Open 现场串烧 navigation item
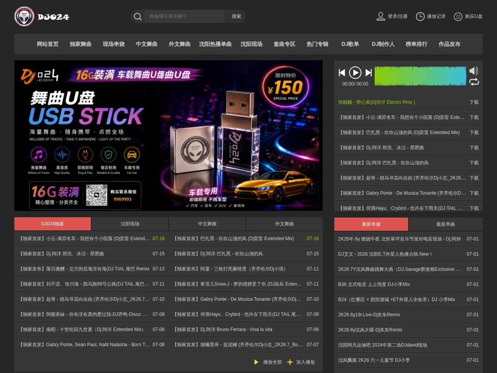 114,44
